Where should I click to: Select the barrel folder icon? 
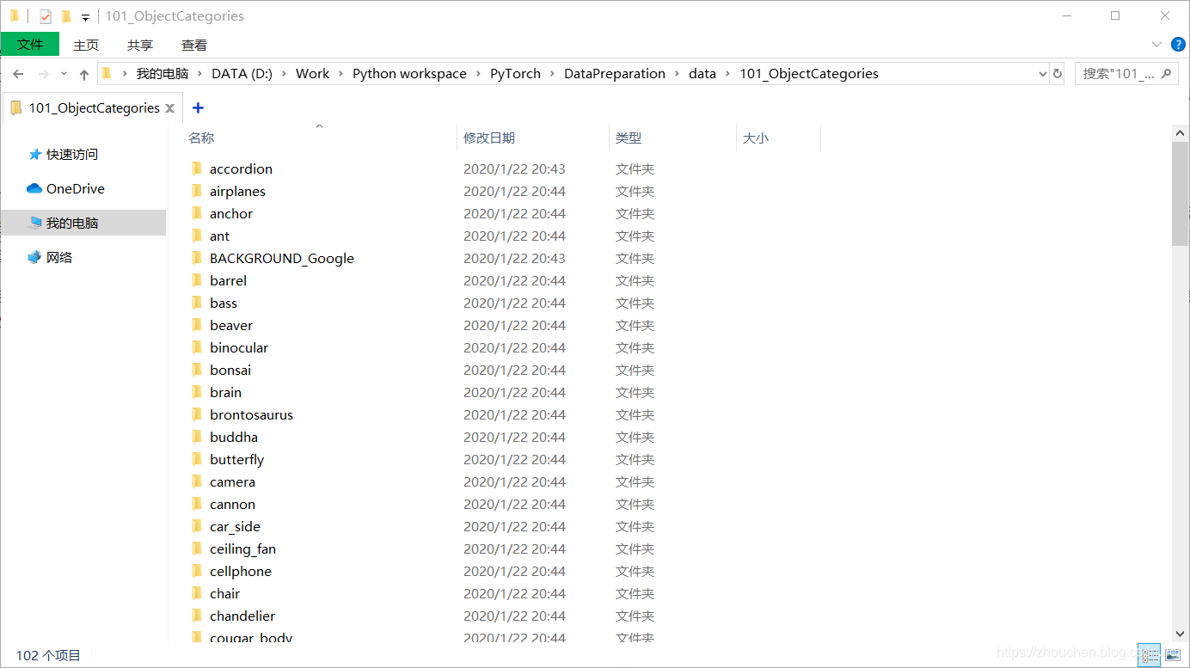point(197,280)
